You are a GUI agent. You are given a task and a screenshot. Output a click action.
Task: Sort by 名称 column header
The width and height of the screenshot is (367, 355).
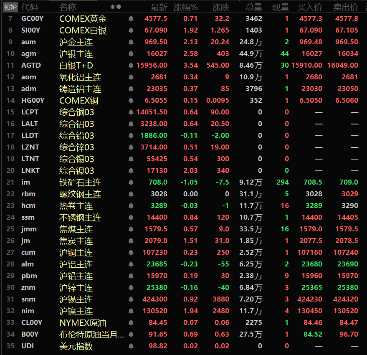68,7
